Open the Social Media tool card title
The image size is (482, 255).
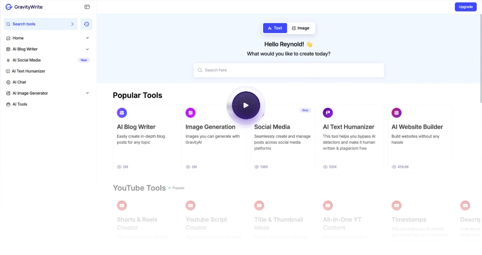coord(272,127)
